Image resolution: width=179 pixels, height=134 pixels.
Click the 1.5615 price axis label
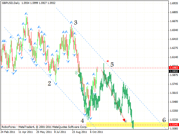tap(174, 93)
